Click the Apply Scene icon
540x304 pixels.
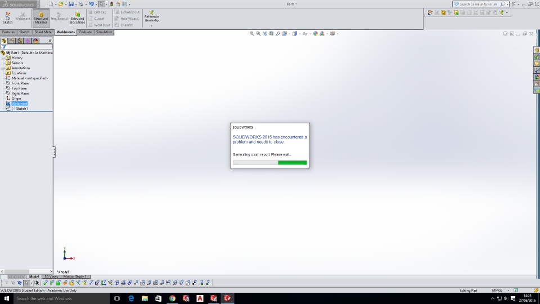(322, 33)
